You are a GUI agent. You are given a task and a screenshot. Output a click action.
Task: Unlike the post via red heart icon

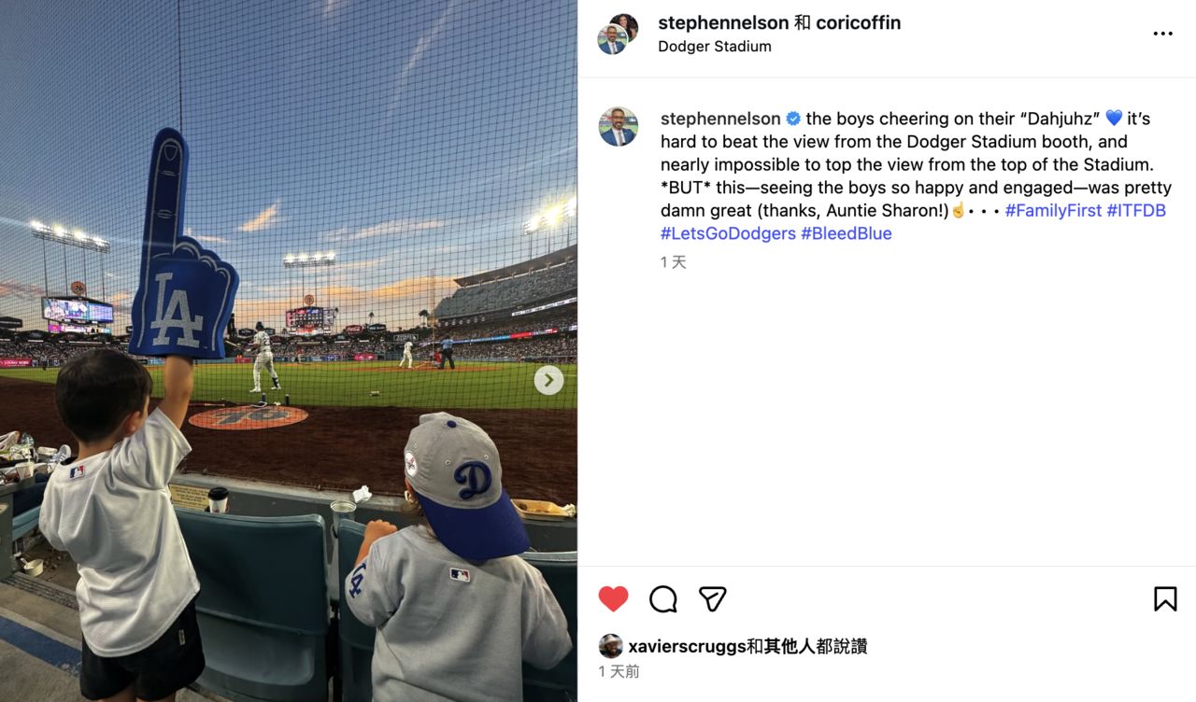coord(613,599)
